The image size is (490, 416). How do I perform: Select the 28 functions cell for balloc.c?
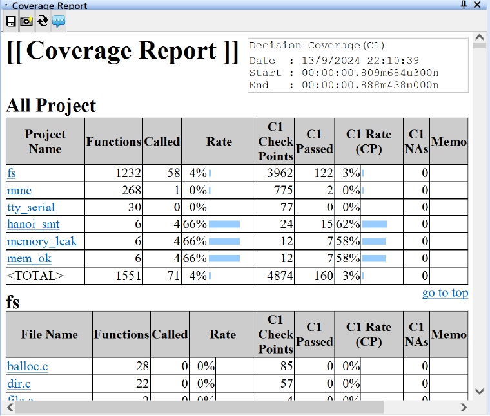click(122, 366)
